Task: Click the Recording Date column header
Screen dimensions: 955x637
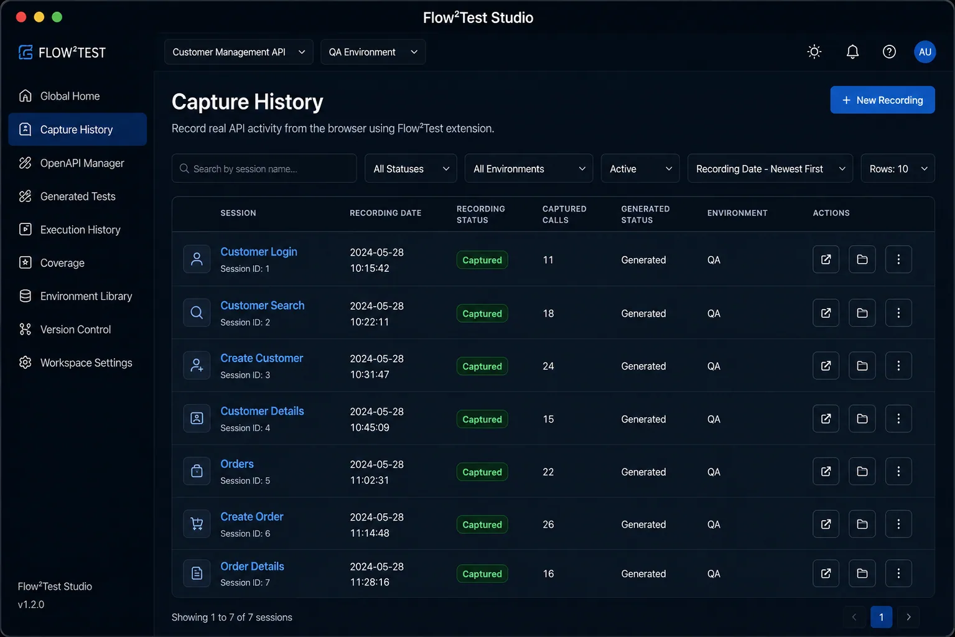Action: [x=386, y=213]
